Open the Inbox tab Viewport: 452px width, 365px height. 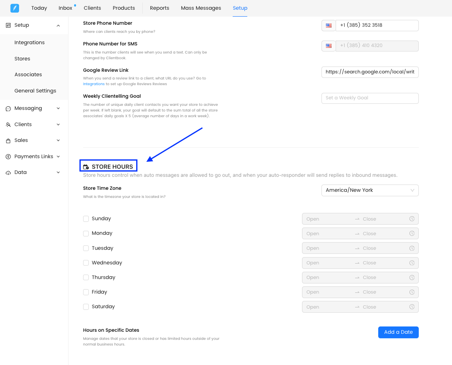coord(65,8)
